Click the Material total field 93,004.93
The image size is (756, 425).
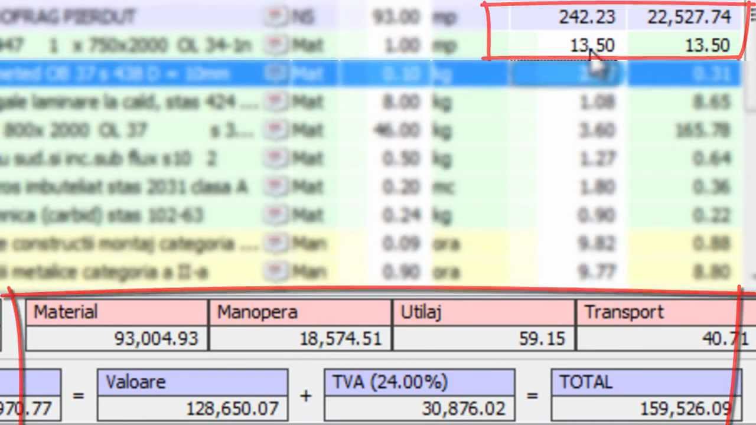click(116, 338)
